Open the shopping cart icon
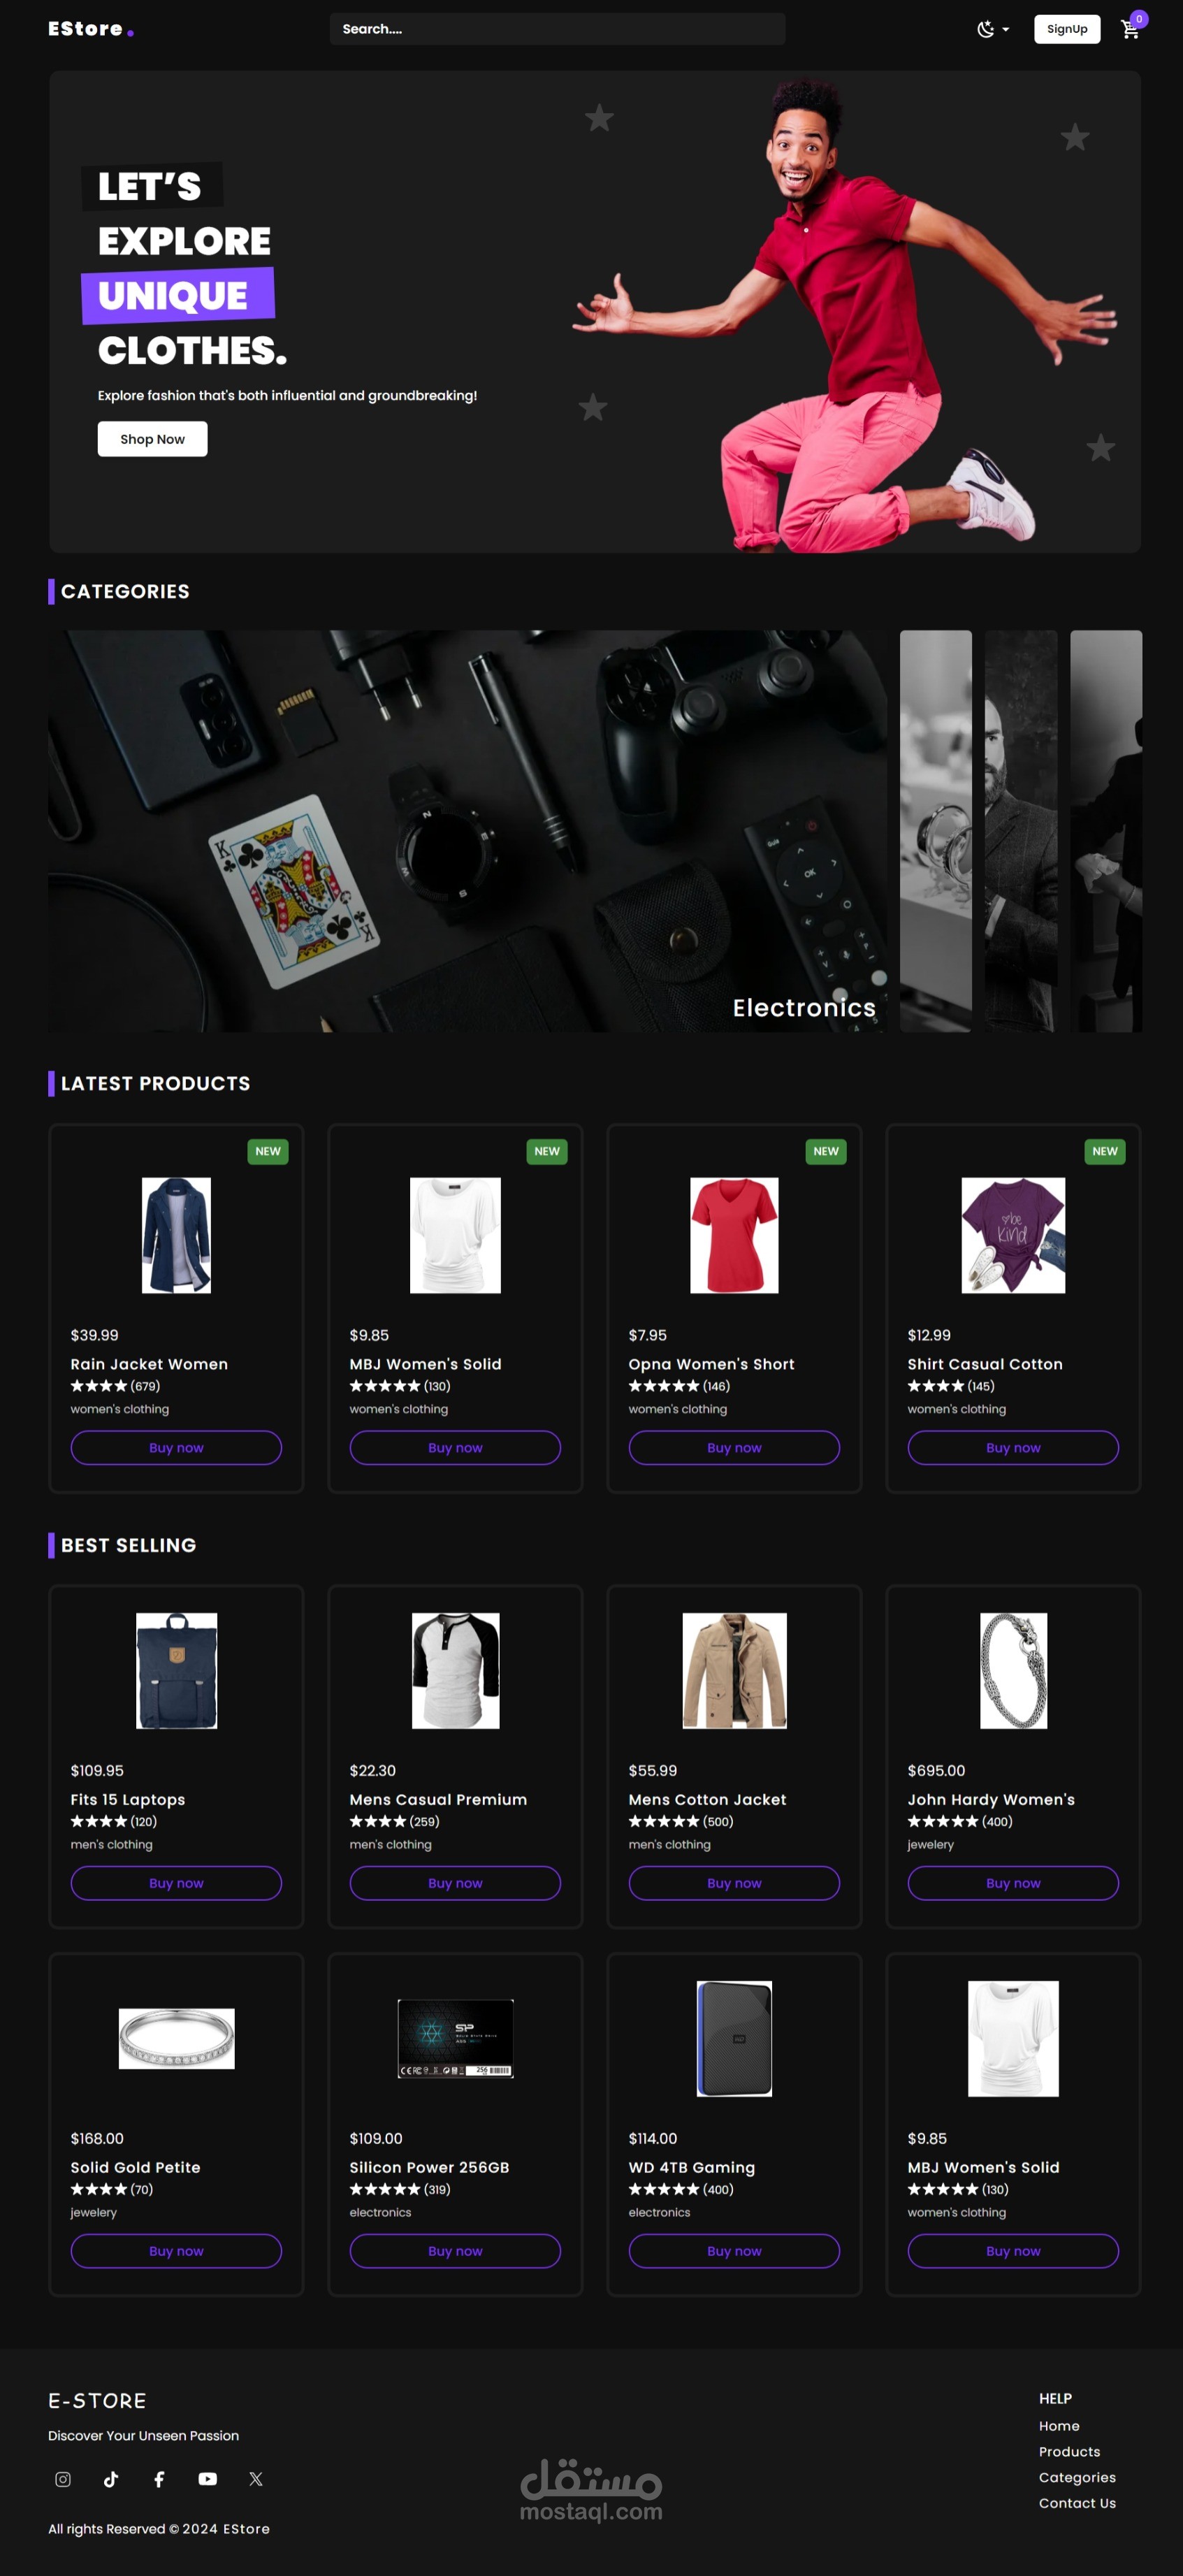Screen dimensions: 1183x2576 (1130, 29)
